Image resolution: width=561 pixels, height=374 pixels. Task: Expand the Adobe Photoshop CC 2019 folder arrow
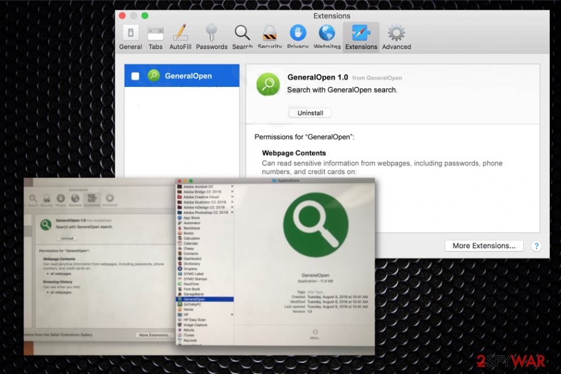tap(232, 212)
